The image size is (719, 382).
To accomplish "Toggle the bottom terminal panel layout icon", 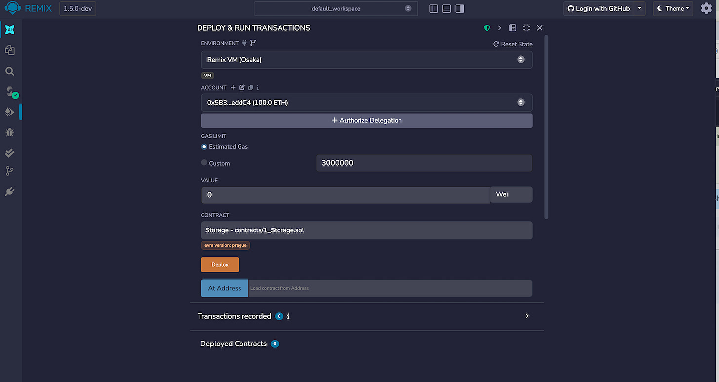I will click(446, 9).
